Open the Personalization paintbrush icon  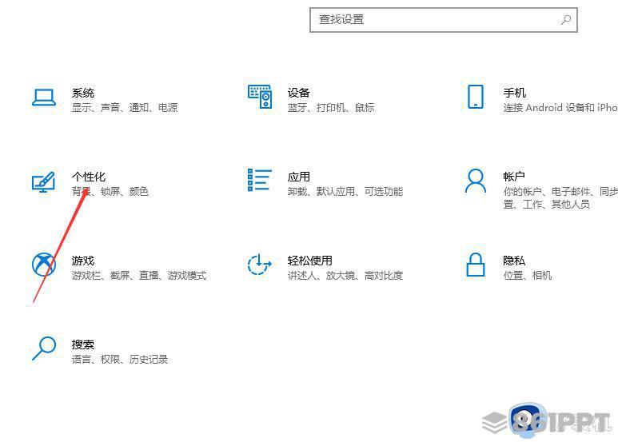[x=43, y=182]
